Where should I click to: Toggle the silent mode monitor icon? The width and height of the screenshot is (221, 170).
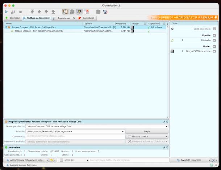pos(79,12)
